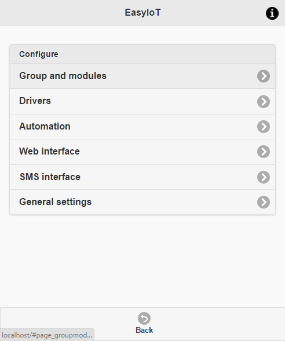Screen dimensions: 285x341
Task: Click the arrow icon beside General settings
Action: (264, 202)
